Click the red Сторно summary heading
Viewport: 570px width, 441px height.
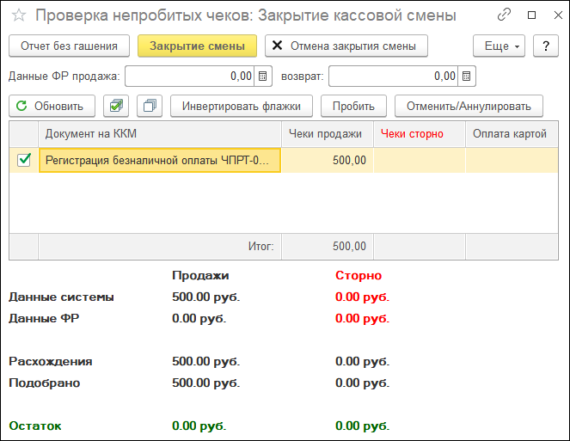click(359, 276)
